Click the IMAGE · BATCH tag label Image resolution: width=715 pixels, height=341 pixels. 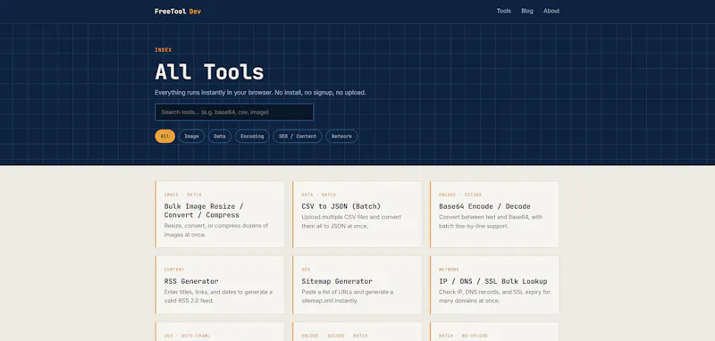point(183,195)
